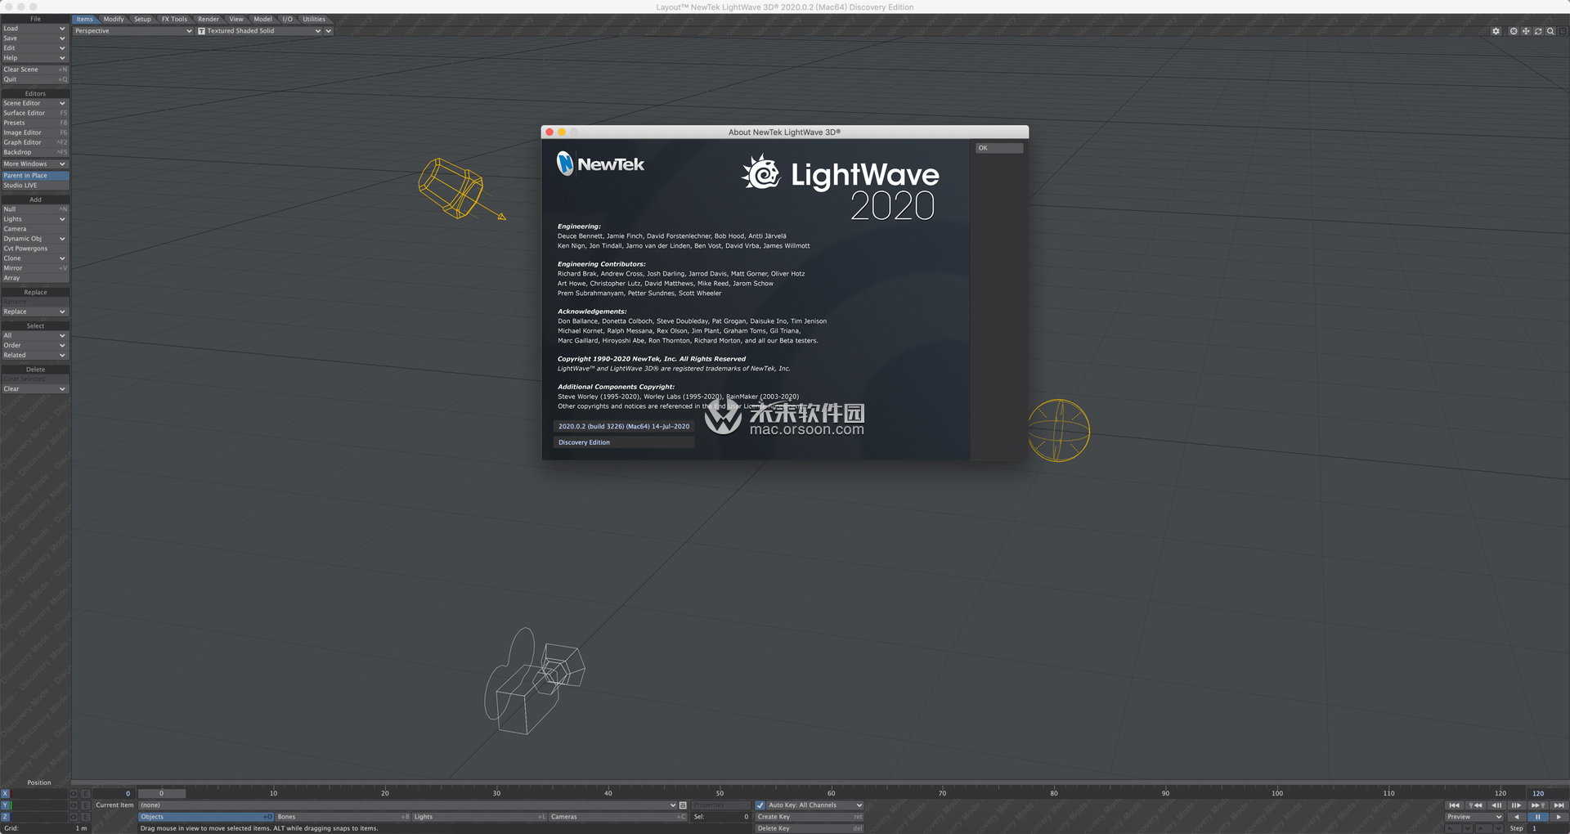
Task: Click frame 60 on the timeline
Action: coord(831,793)
